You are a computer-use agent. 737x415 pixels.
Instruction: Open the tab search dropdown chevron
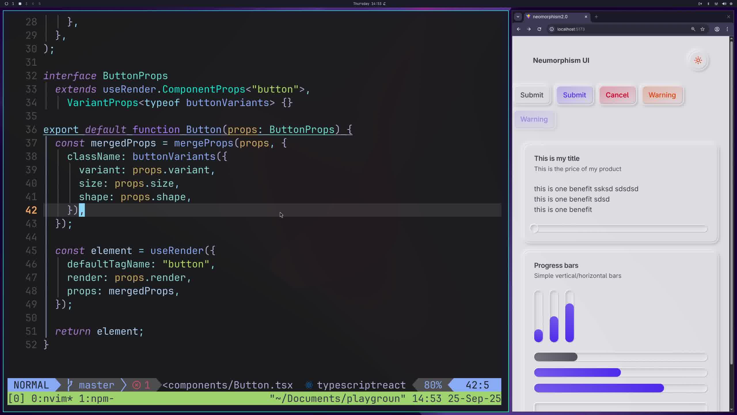pos(518,17)
